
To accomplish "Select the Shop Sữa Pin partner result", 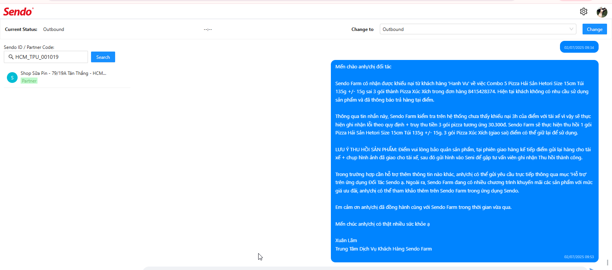I will click(67, 77).
